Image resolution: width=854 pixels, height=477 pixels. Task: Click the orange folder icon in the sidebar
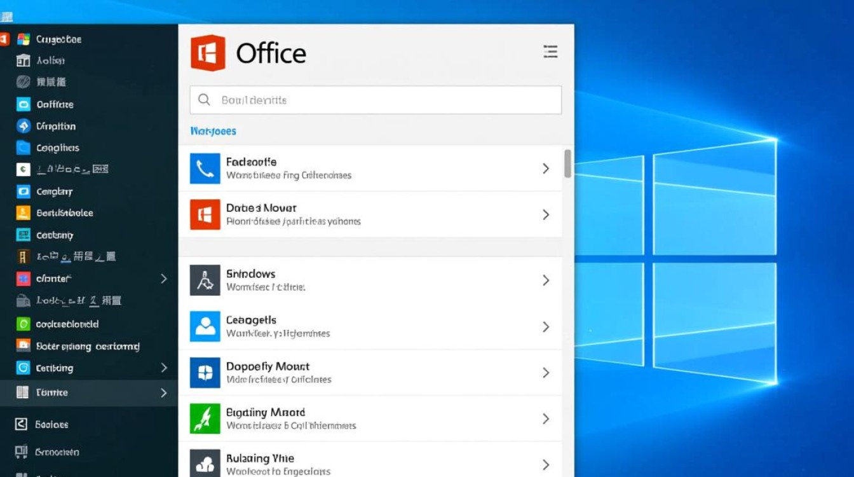[24, 346]
